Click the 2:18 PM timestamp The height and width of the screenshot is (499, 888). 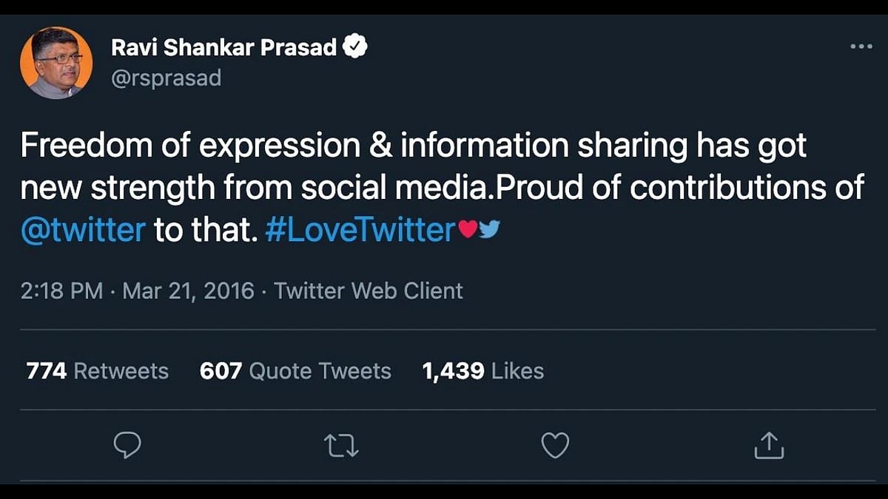[x=61, y=291]
